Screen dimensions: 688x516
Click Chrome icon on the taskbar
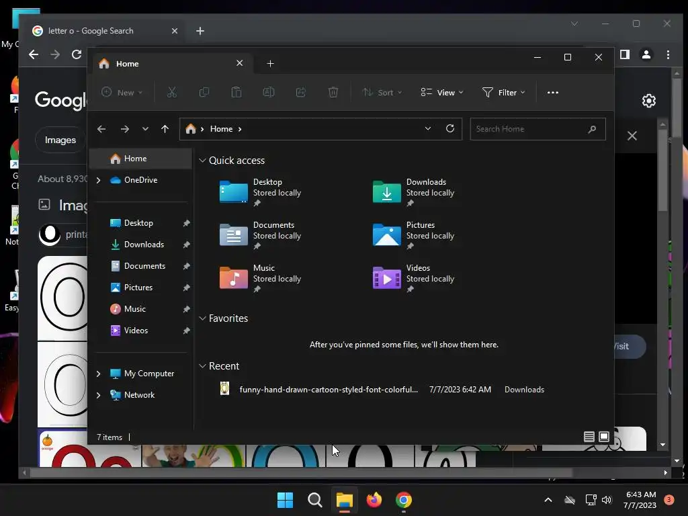404,500
